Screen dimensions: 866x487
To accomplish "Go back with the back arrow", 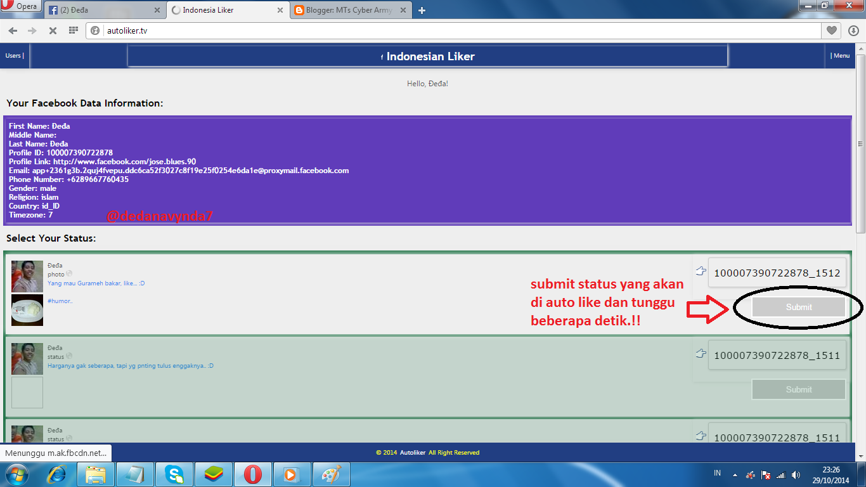I will (x=13, y=30).
